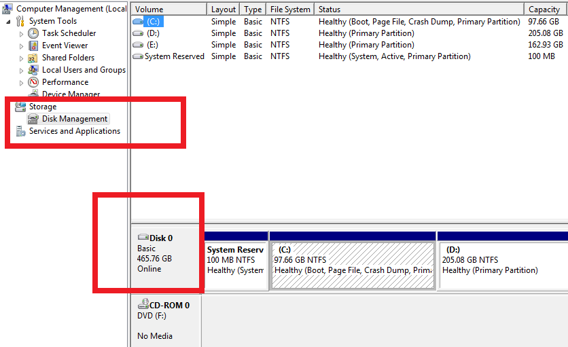The image size is (568, 347).
Task: Sort by the Type column header
Action: (x=253, y=10)
